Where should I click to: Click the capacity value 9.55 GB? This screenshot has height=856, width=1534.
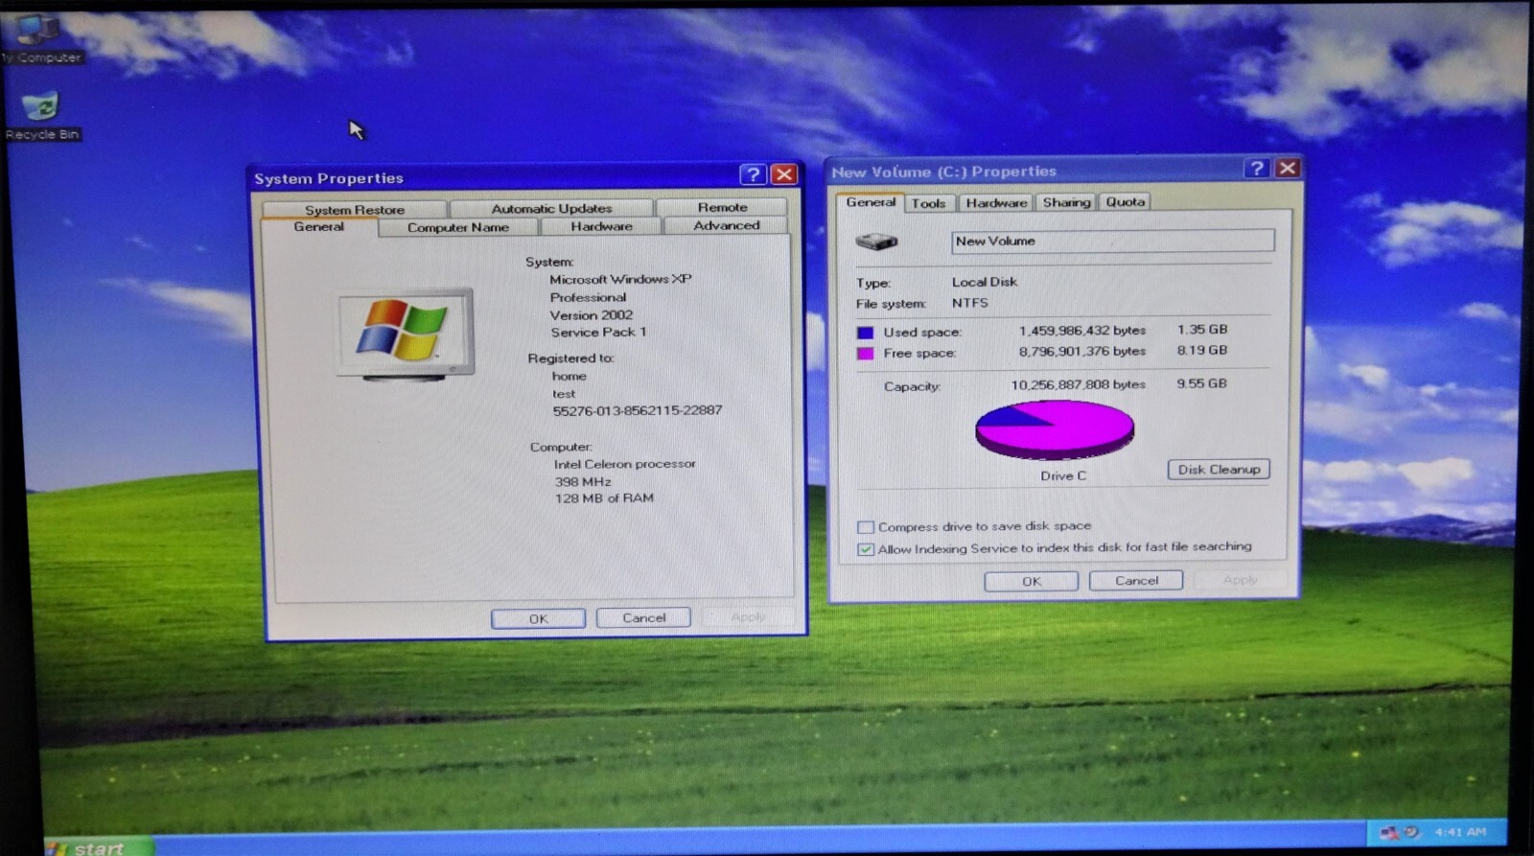pyautogui.click(x=1201, y=383)
